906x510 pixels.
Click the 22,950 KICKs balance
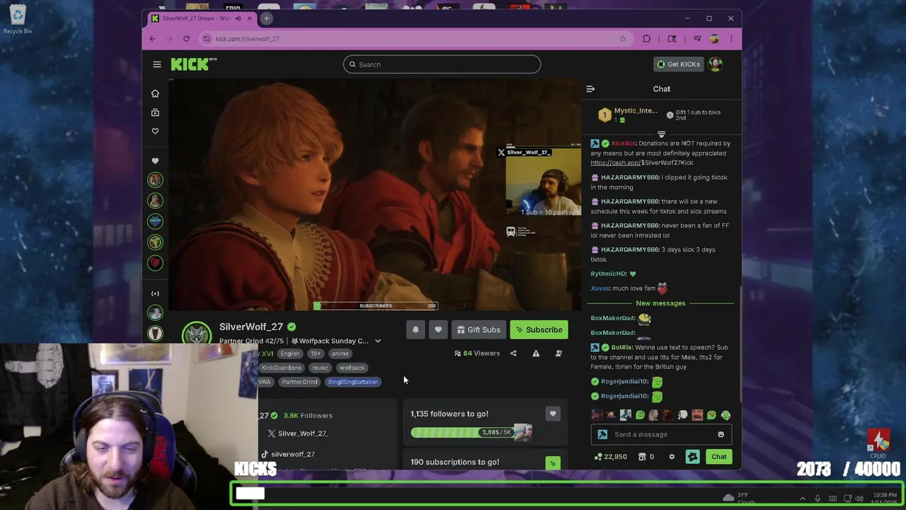(610, 457)
